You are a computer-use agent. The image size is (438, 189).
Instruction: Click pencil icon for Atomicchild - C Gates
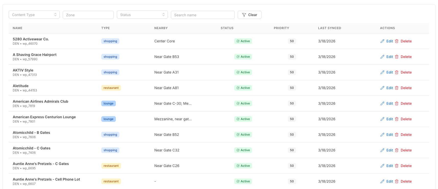pos(382,150)
